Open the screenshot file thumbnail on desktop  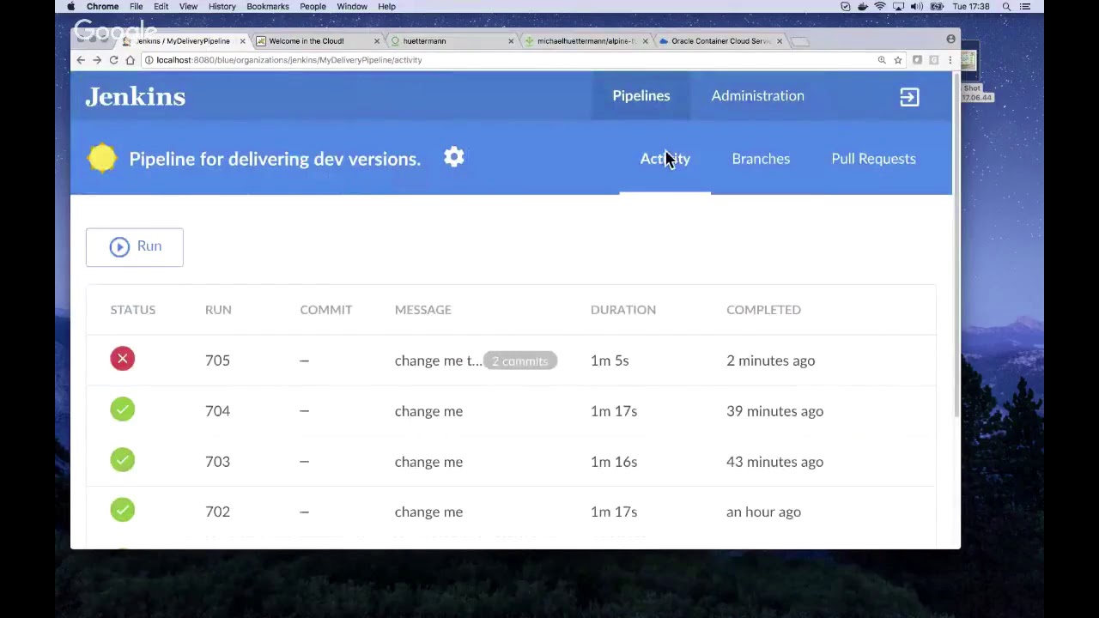[968, 60]
